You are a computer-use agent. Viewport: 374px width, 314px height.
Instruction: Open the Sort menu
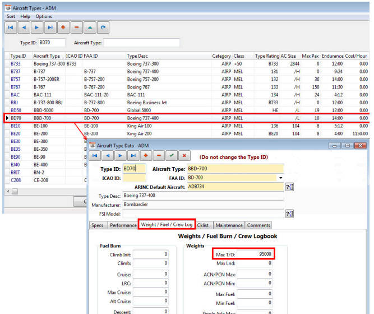(x=11, y=16)
